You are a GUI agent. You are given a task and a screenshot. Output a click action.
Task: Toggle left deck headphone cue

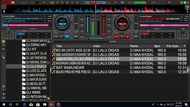88,35
